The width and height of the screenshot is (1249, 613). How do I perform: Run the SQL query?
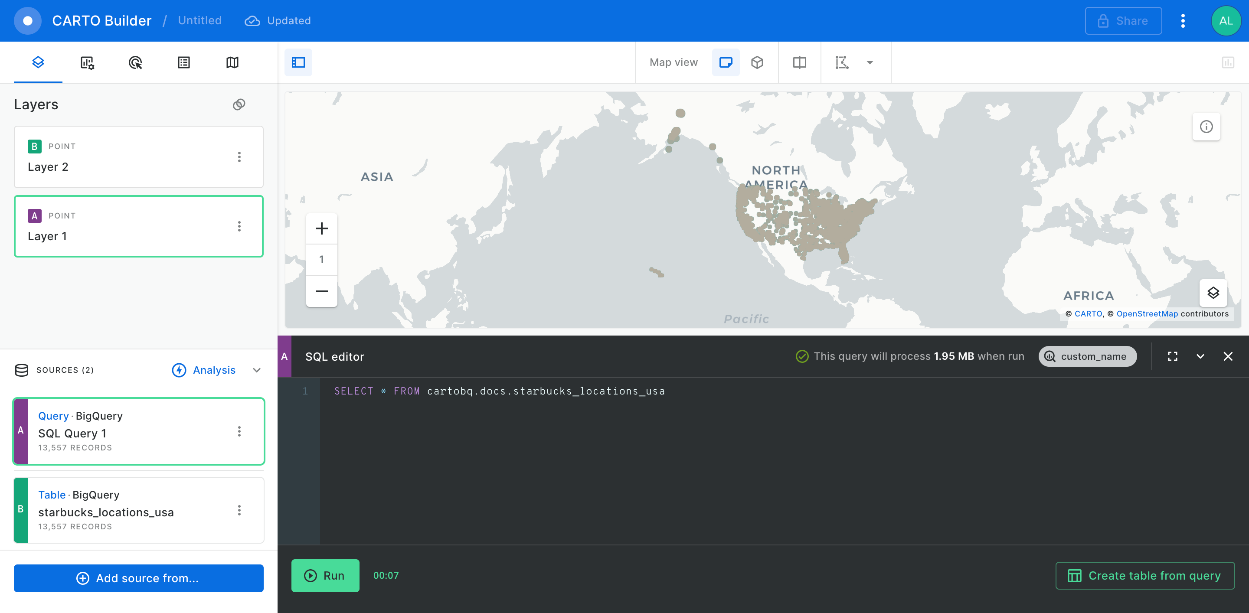(325, 576)
